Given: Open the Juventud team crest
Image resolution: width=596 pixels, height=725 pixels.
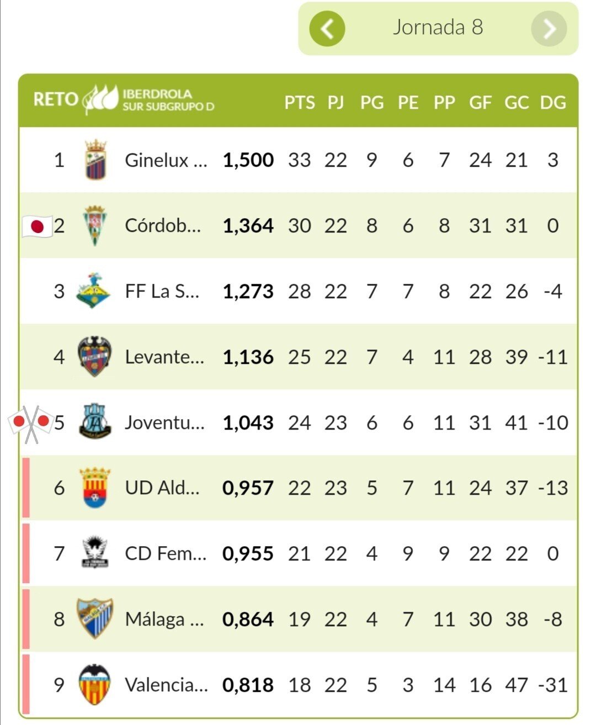Looking at the screenshot, I should tap(95, 422).
